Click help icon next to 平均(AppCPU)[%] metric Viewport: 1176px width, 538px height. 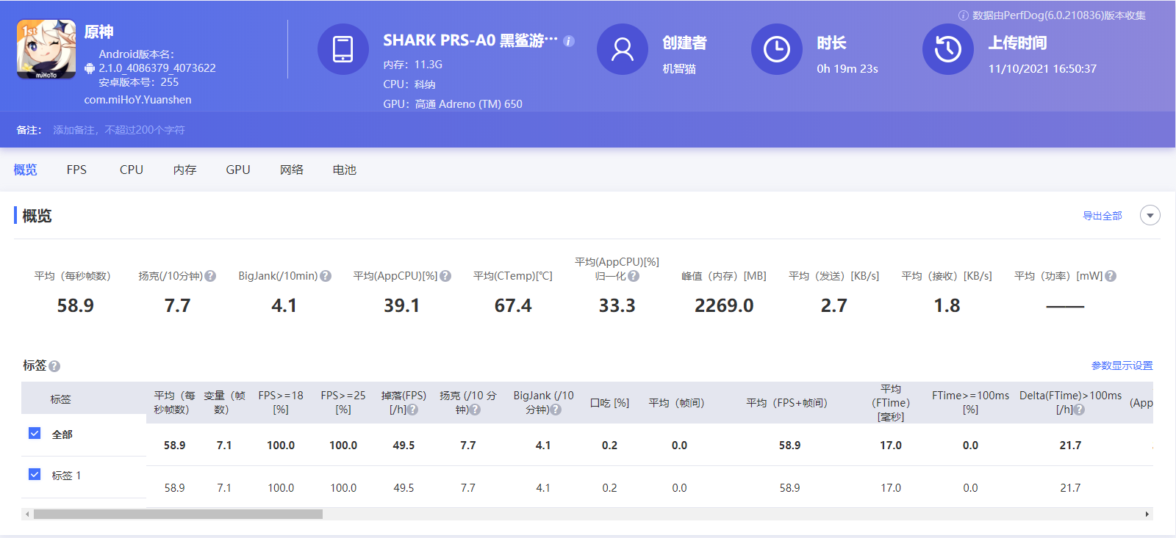(445, 276)
